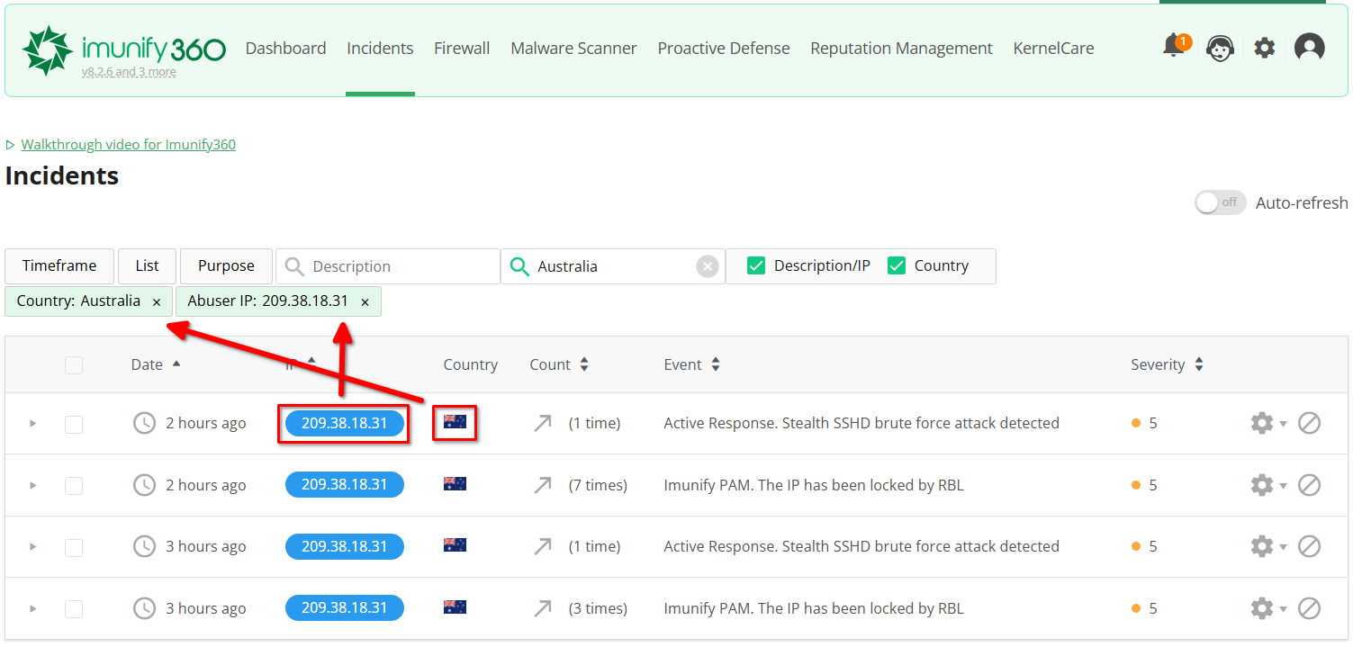The width and height of the screenshot is (1353, 647).
Task: Click block icon for the 3 times row
Action: click(x=1310, y=608)
